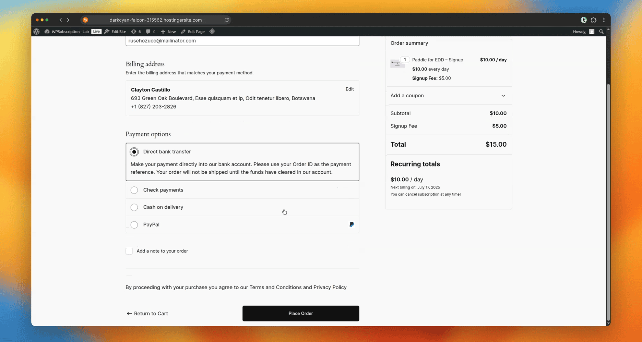Open the comments bubble icon
Viewport: 642px width, 342px height.
click(x=148, y=32)
